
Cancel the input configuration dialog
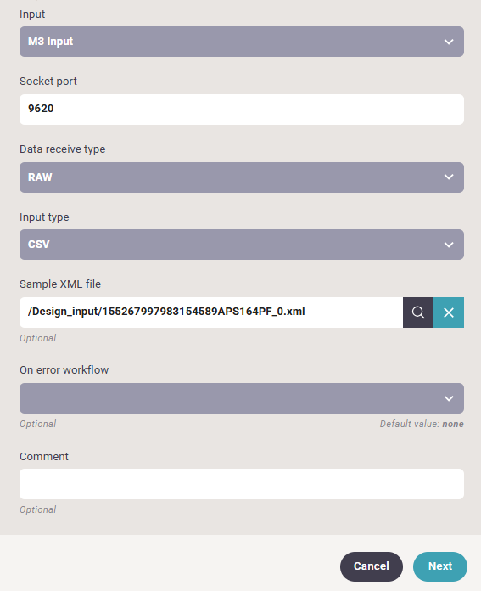click(372, 566)
